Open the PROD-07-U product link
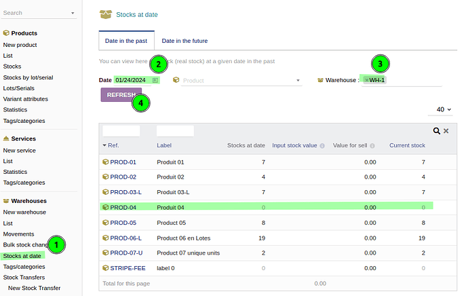The image size is (468, 296). tap(126, 253)
